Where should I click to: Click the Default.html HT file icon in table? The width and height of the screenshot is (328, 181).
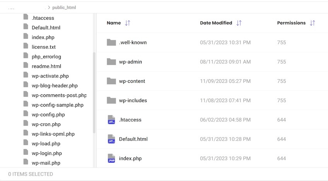(111, 139)
